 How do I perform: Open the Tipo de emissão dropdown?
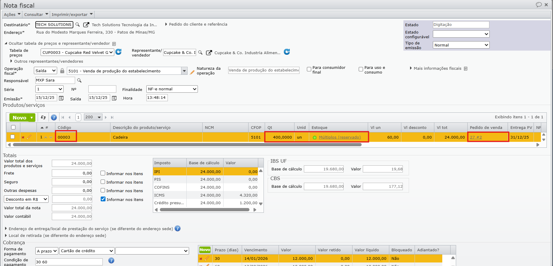(461, 45)
